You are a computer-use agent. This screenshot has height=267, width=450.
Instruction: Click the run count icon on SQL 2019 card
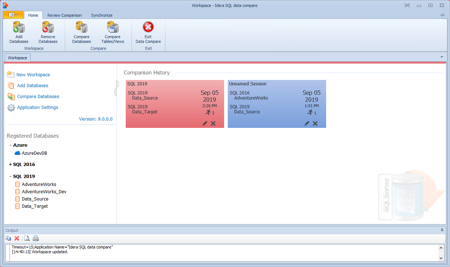[x=208, y=112]
